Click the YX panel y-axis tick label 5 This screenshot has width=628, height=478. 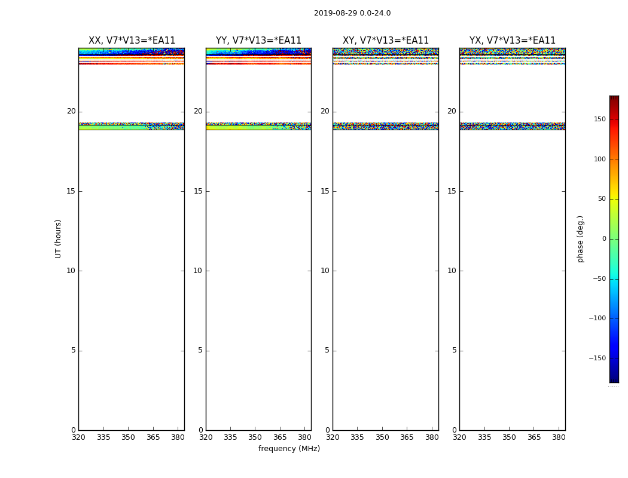tap(454, 350)
